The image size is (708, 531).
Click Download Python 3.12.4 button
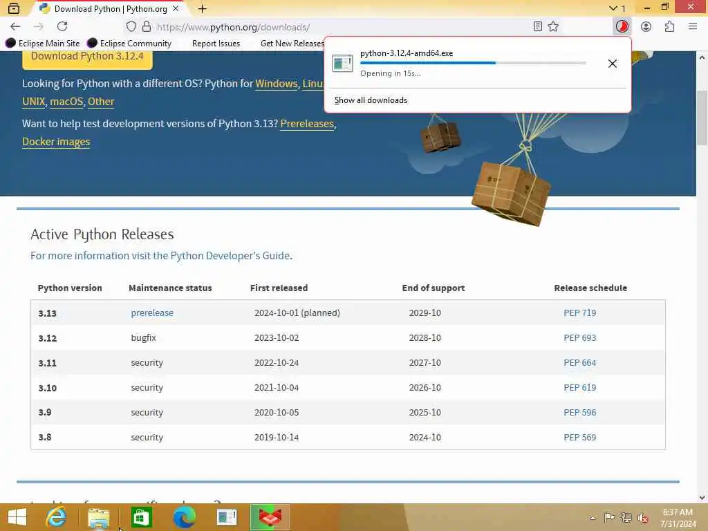[87, 57]
